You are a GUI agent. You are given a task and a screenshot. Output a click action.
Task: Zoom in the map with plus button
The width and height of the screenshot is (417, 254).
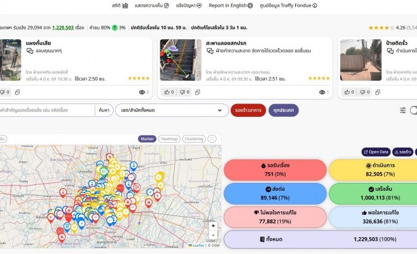[x=213, y=226]
